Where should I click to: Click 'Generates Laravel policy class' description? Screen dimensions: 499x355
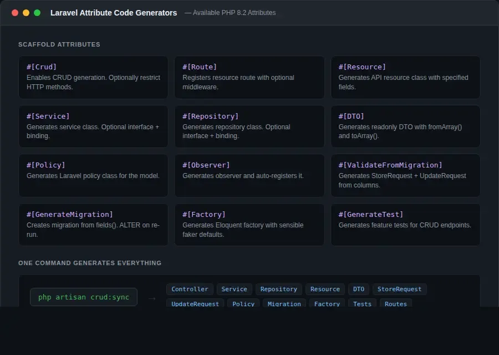point(93,176)
